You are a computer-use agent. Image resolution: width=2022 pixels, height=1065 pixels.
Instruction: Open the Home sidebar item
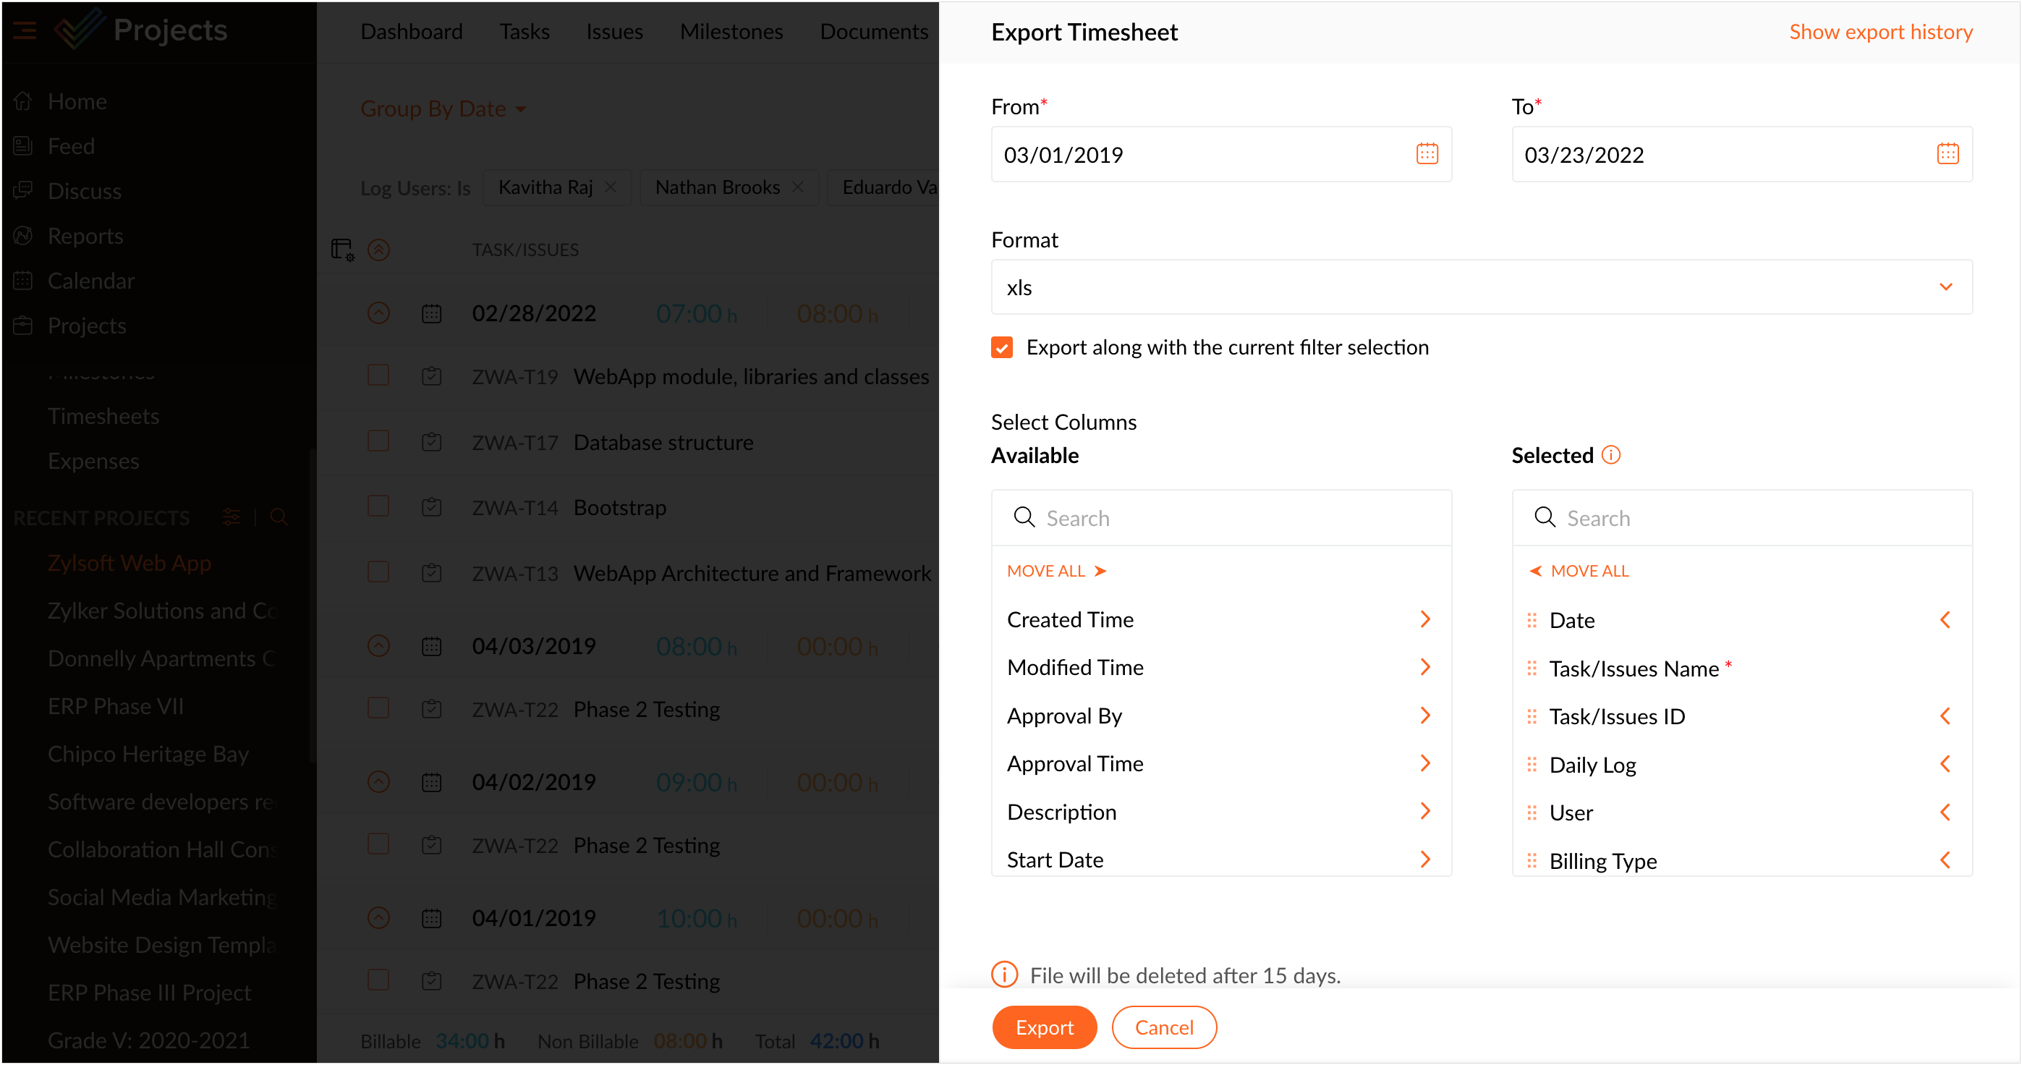tap(77, 101)
